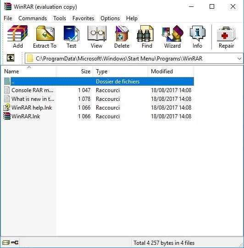Launch the Wizard tool
244x248 pixels.
pos(172,37)
